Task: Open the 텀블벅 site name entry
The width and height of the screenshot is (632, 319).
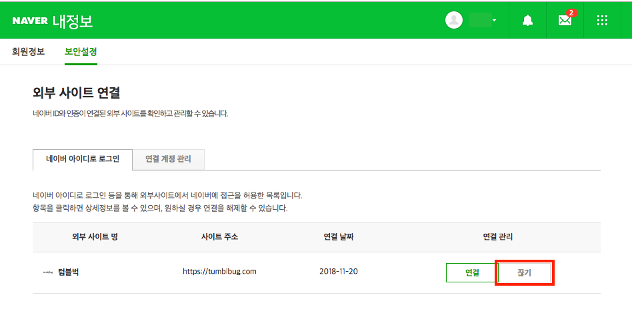Action: 68,272
